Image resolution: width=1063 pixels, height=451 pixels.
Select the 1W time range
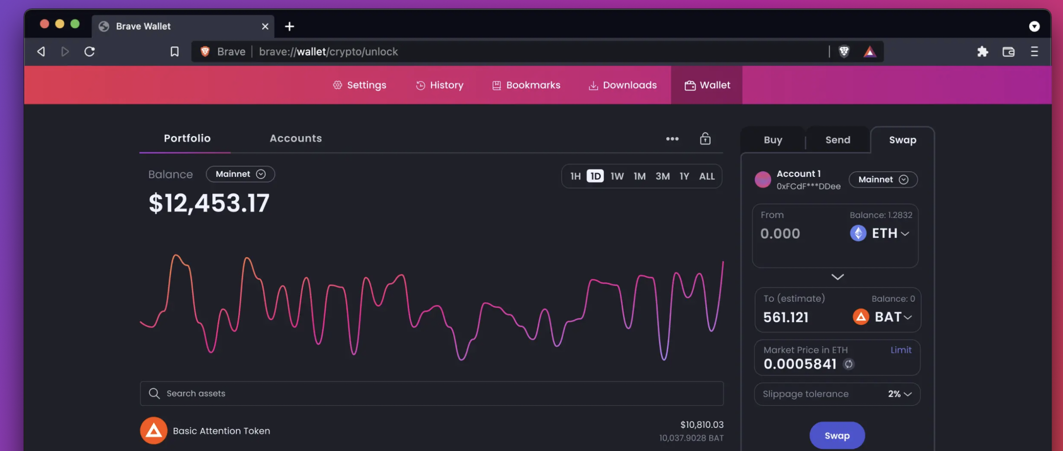coord(617,176)
